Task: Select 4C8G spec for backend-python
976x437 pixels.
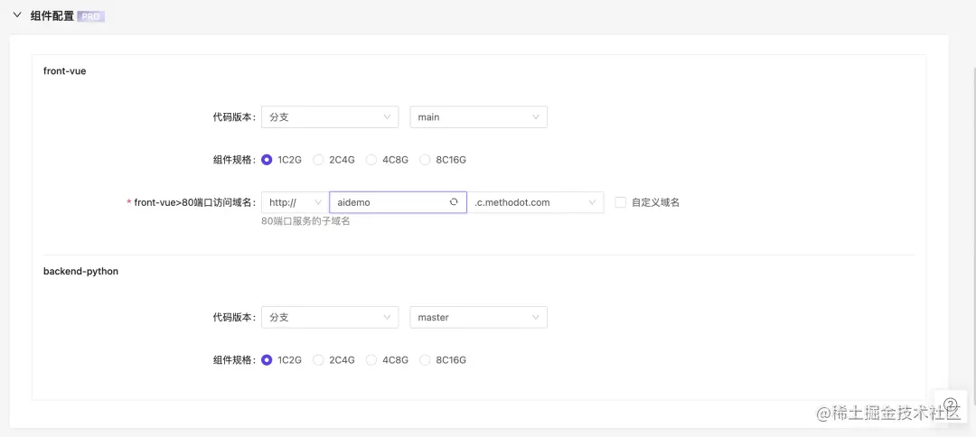Action: 371,360
